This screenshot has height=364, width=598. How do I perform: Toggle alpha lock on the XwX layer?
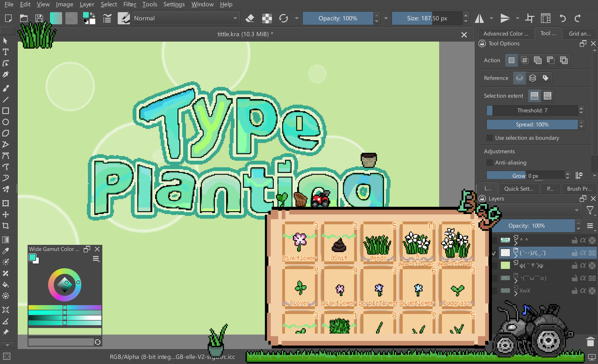point(583,291)
